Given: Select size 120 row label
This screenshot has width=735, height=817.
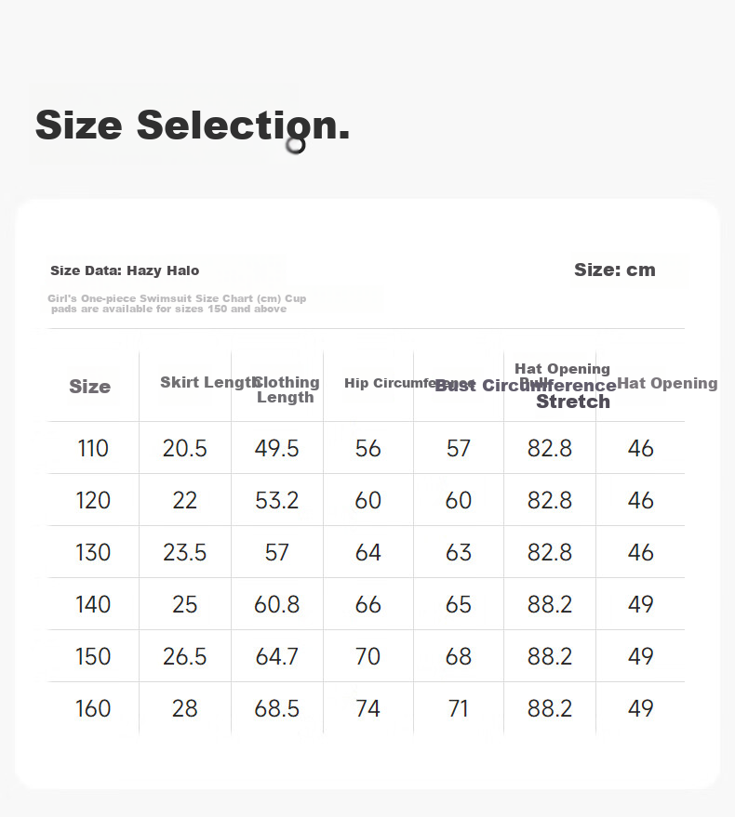Looking at the screenshot, I should coord(93,500).
